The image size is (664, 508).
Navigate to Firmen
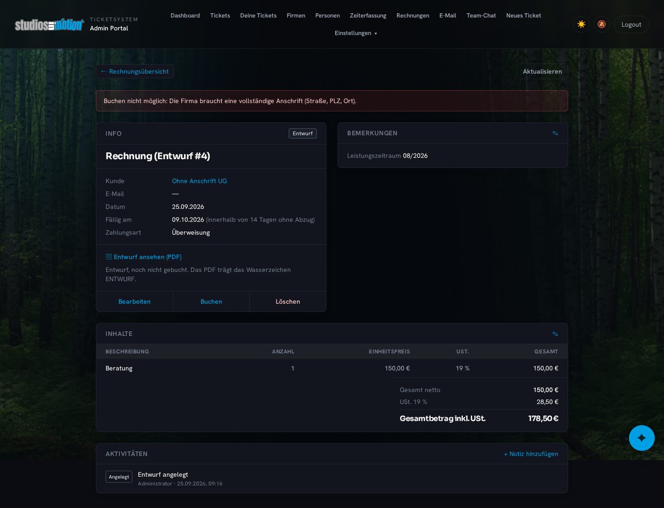(x=296, y=16)
